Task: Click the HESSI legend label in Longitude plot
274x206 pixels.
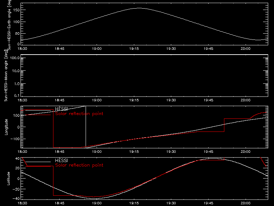Action: coord(61,109)
